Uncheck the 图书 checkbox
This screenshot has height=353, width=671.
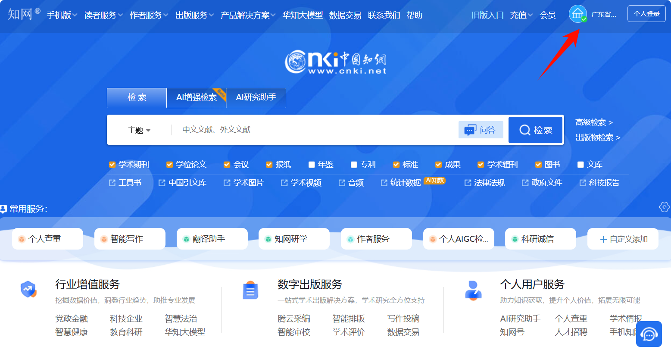pos(538,165)
